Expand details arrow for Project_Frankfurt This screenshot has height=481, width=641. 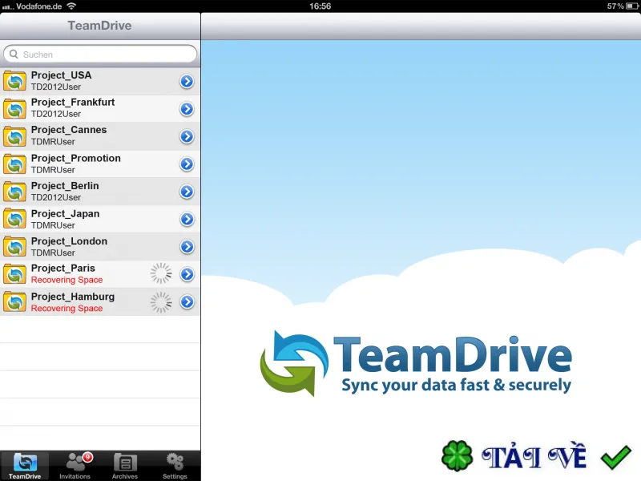(187, 109)
